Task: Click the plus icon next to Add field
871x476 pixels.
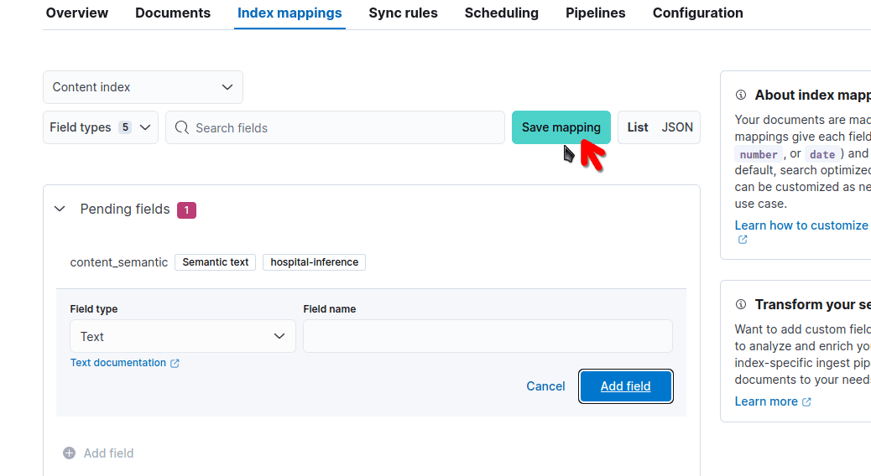Action: [69, 453]
